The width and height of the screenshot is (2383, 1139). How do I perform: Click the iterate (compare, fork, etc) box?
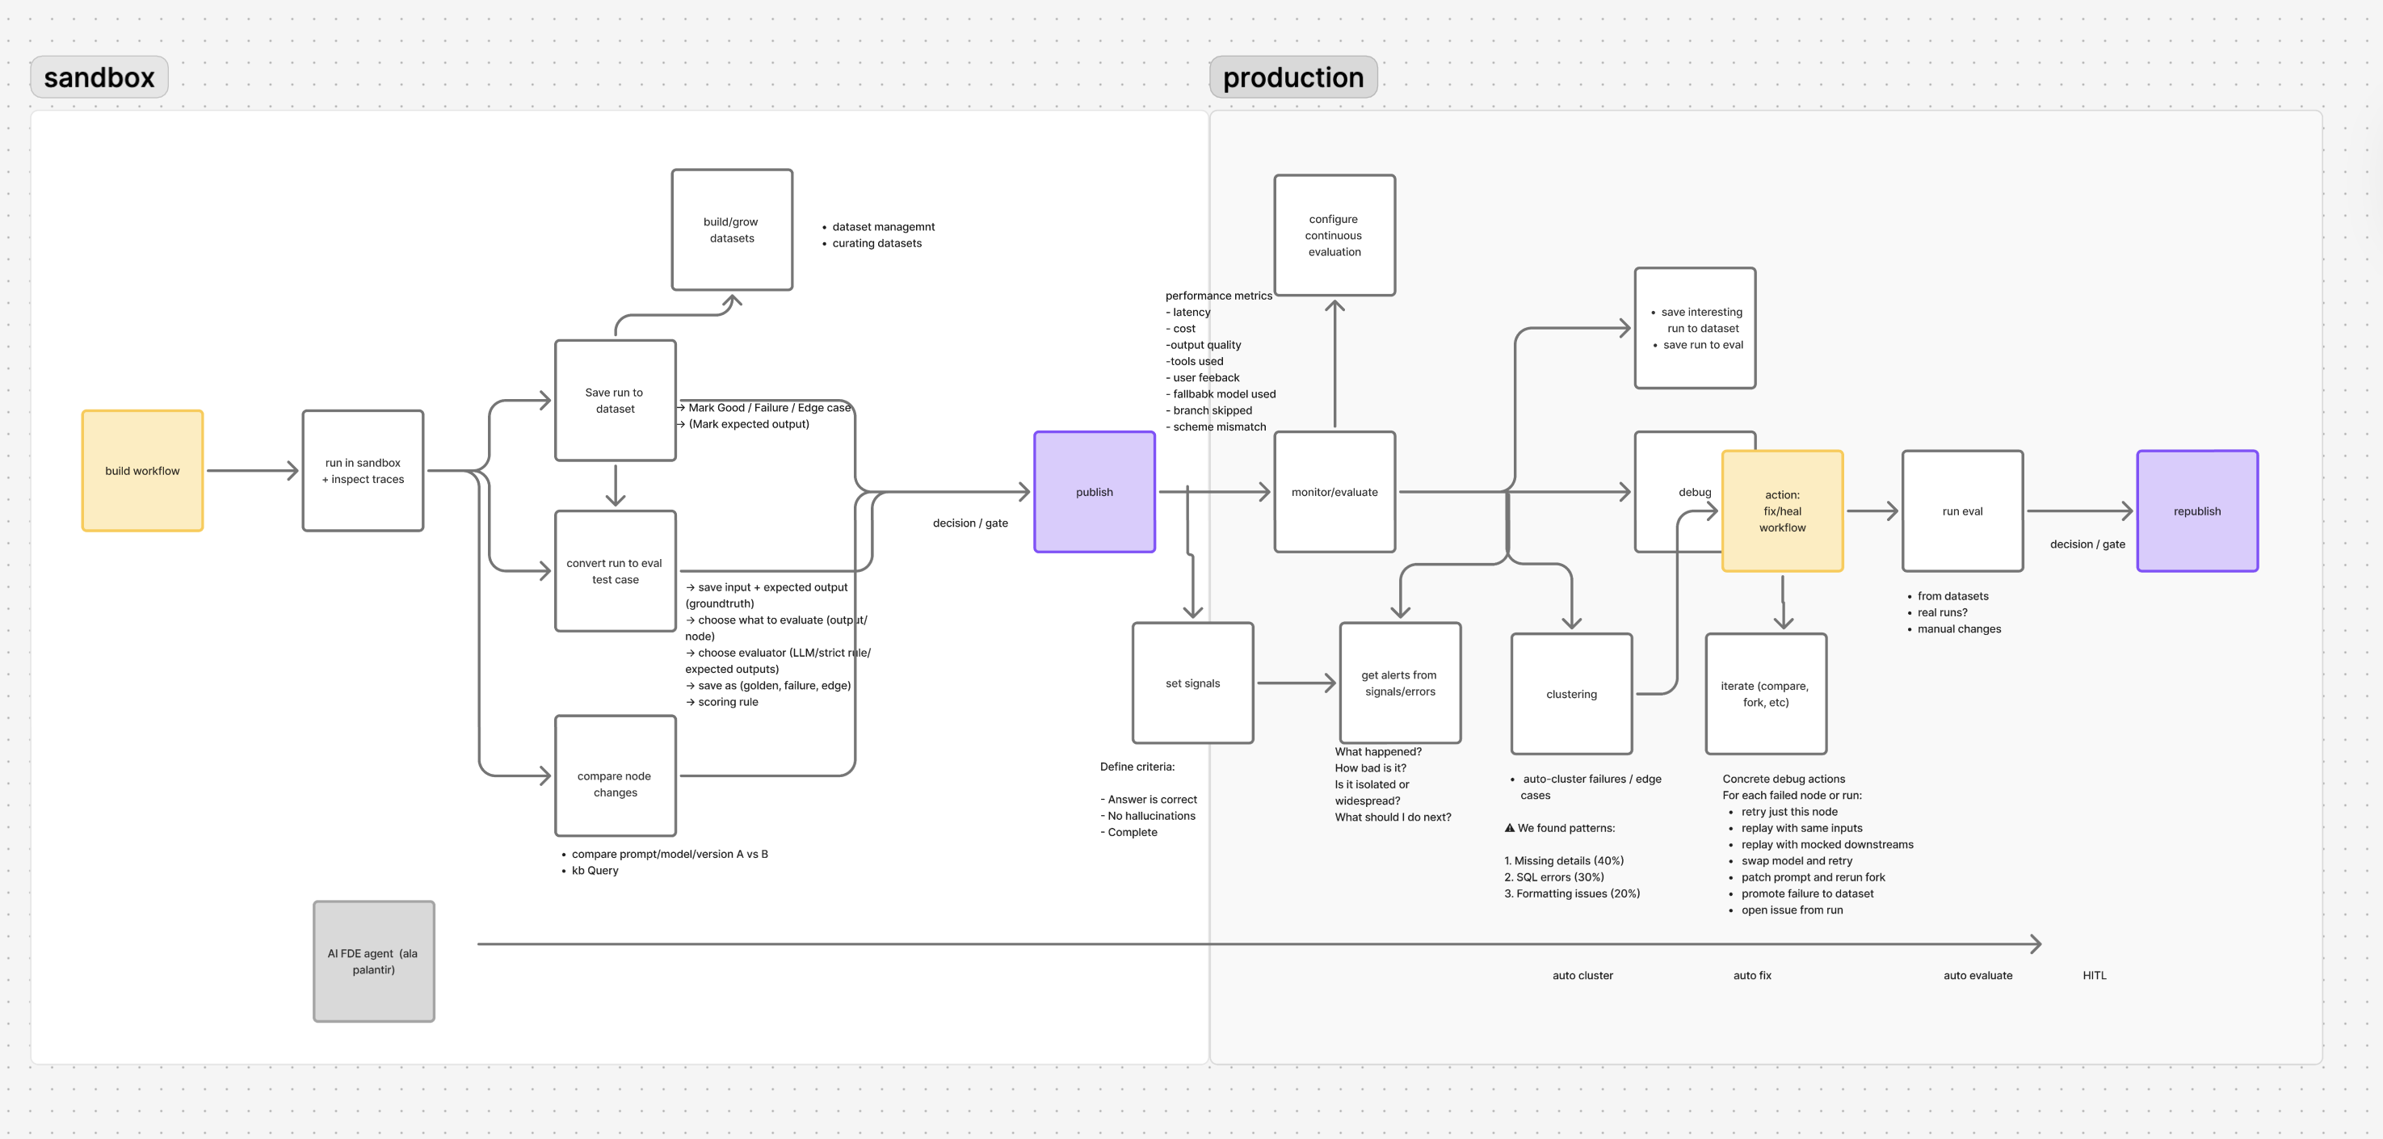tap(1766, 694)
